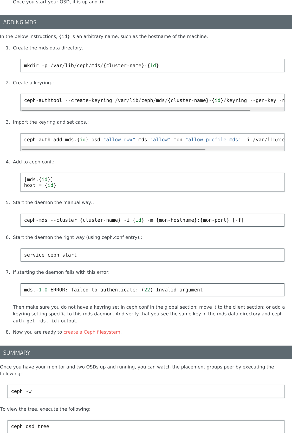Click the "ceph -w" code block

[x=146, y=391]
